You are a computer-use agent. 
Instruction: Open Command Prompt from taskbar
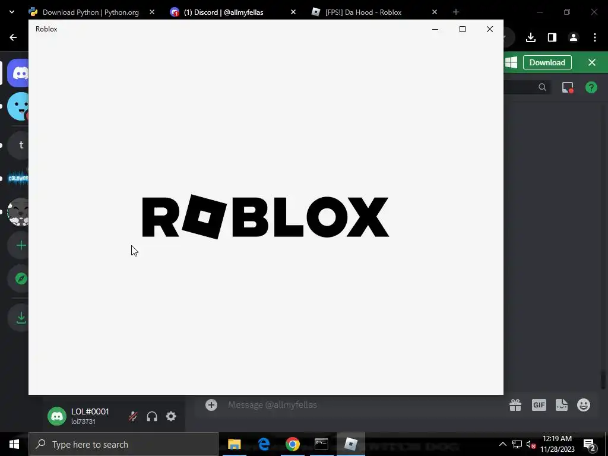tap(321, 444)
